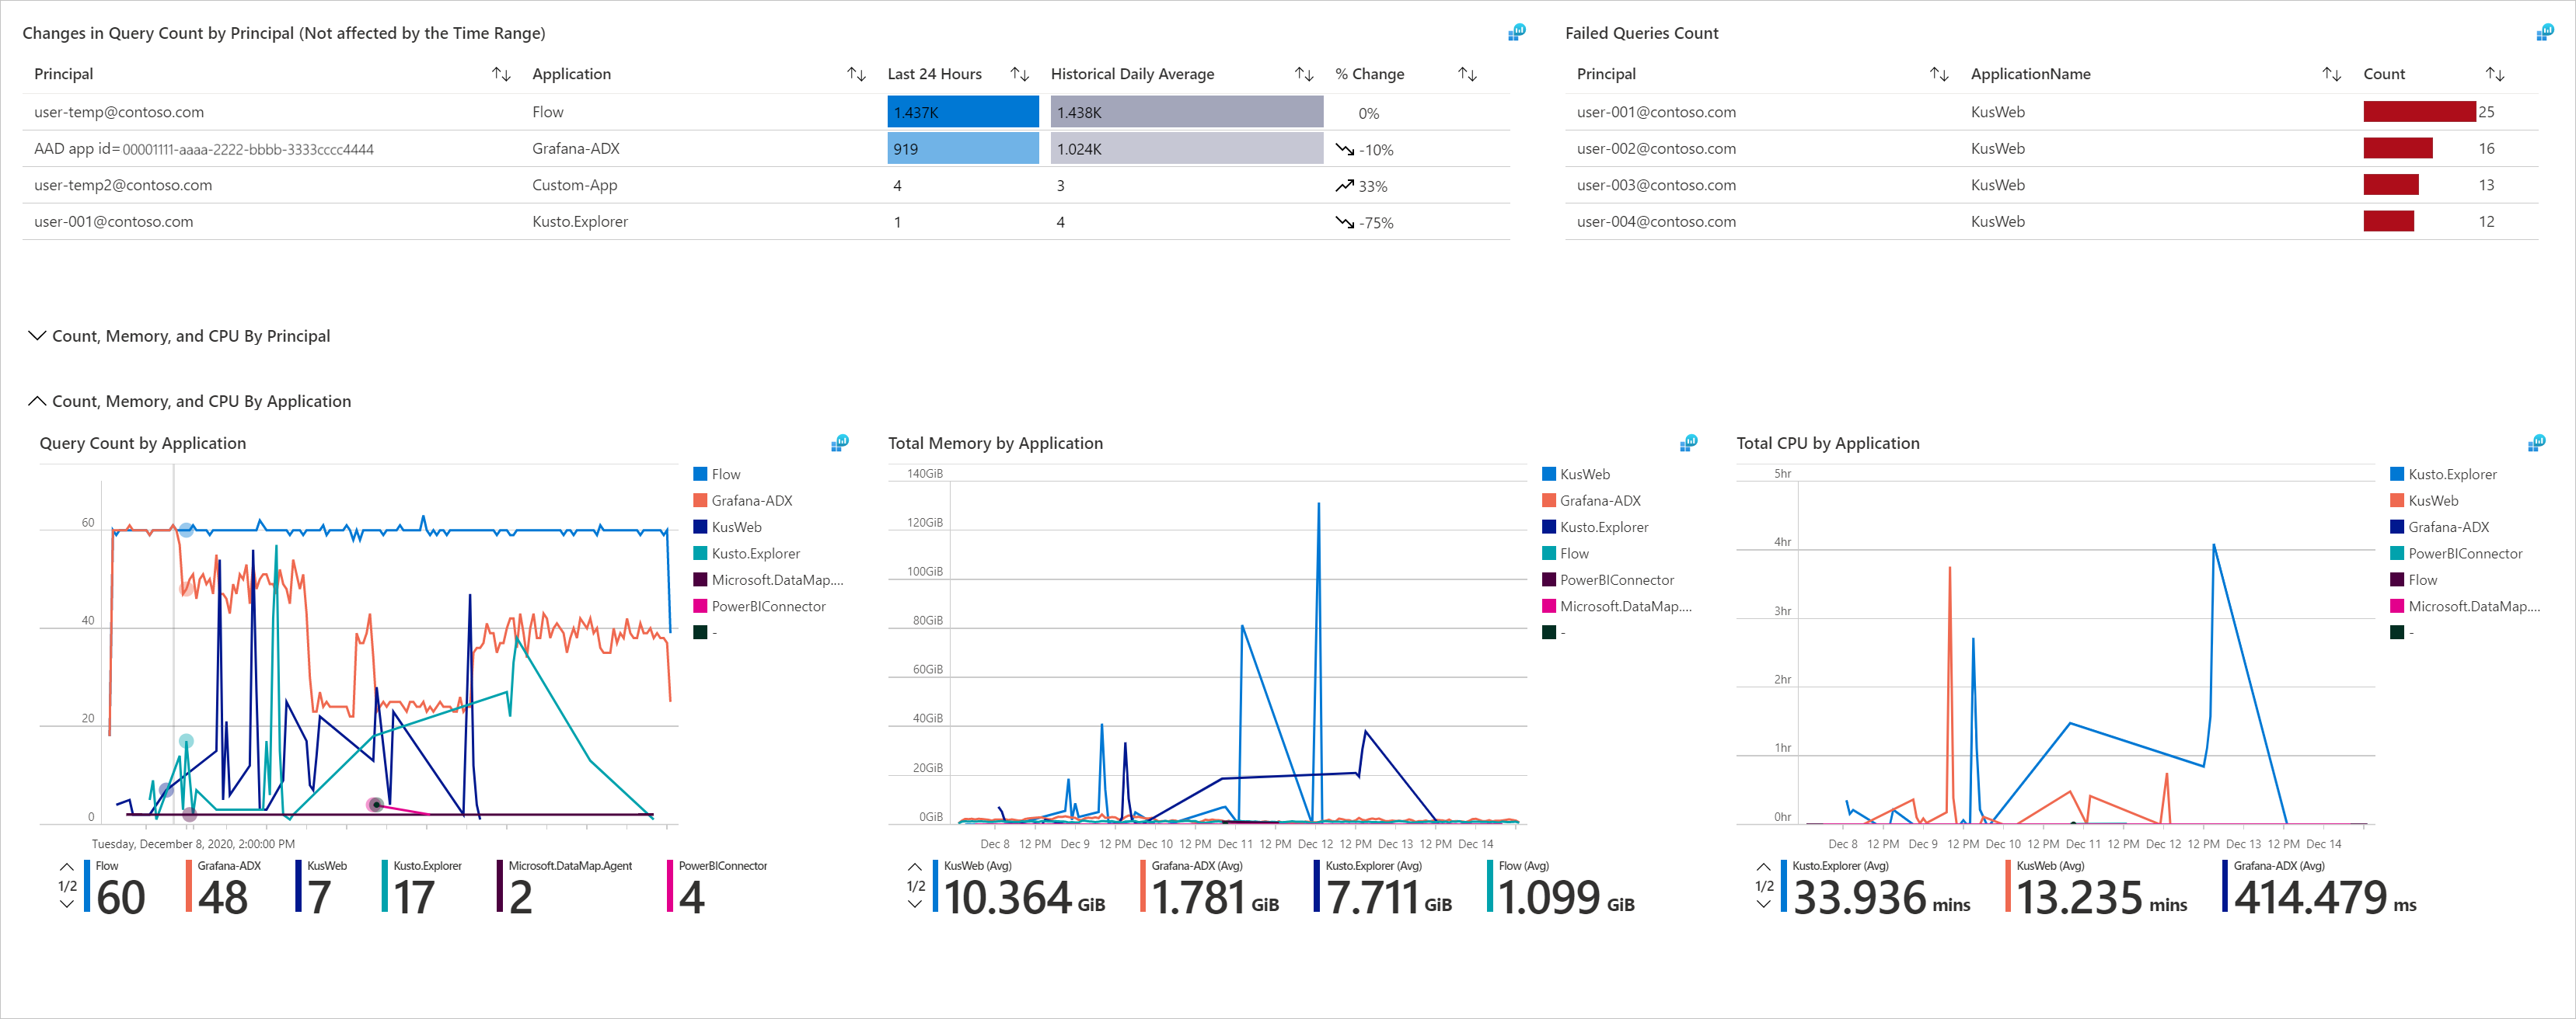Open Log Analytics icon for Query Count changes table
The width and height of the screenshot is (2576, 1019).
(1516, 33)
